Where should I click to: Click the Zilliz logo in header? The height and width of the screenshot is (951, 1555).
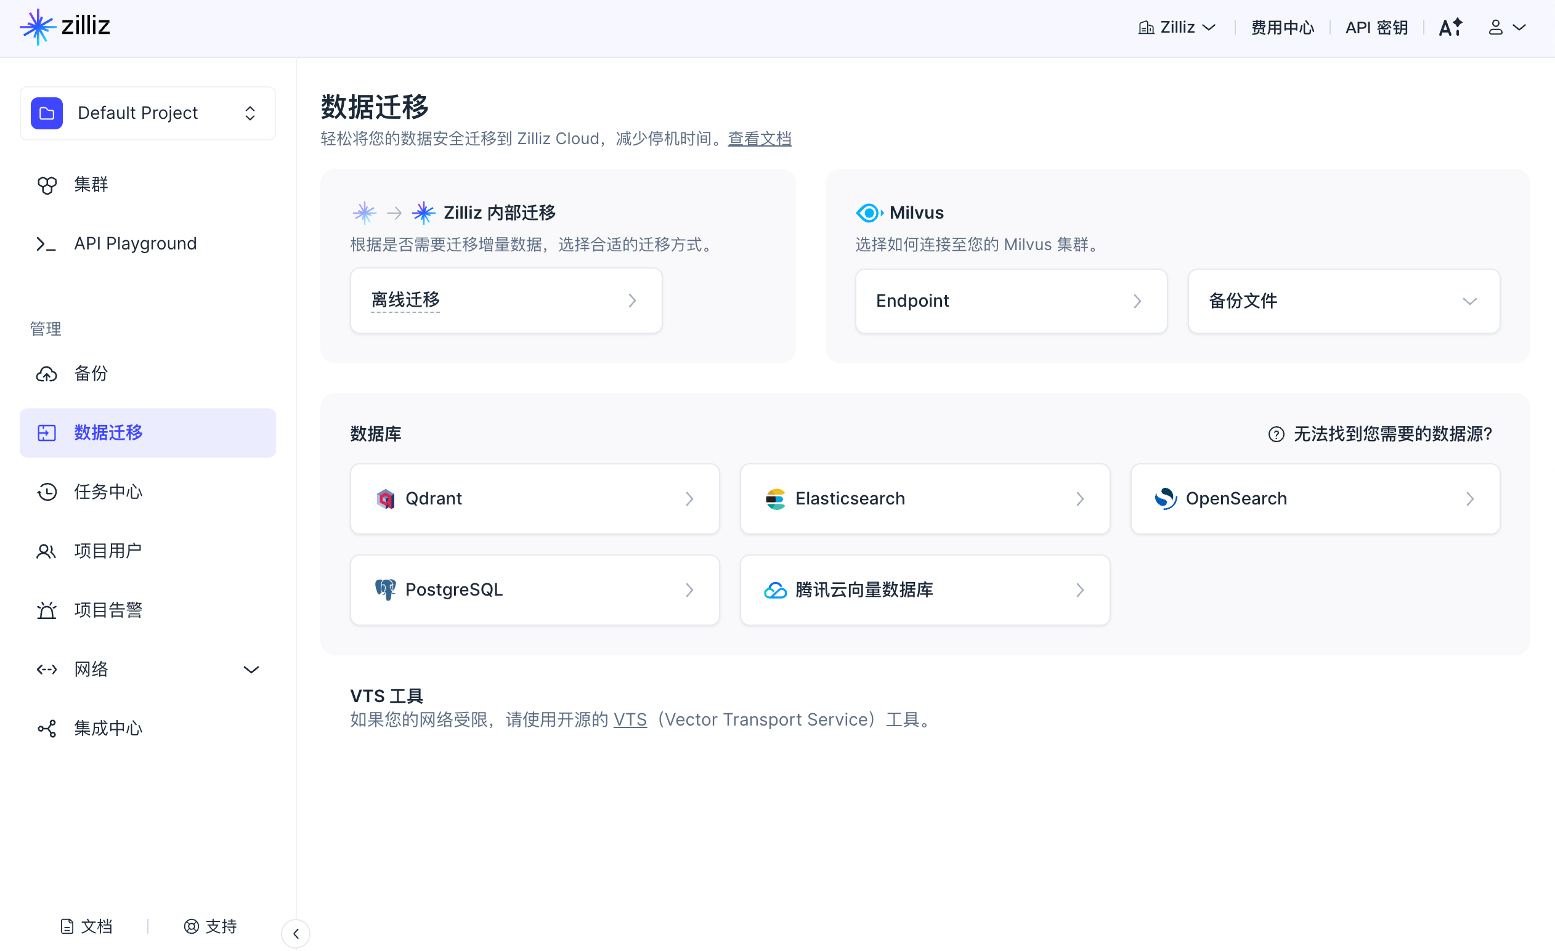[x=65, y=26]
